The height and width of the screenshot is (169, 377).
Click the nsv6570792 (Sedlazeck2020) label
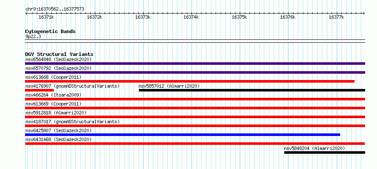pos(58,68)
